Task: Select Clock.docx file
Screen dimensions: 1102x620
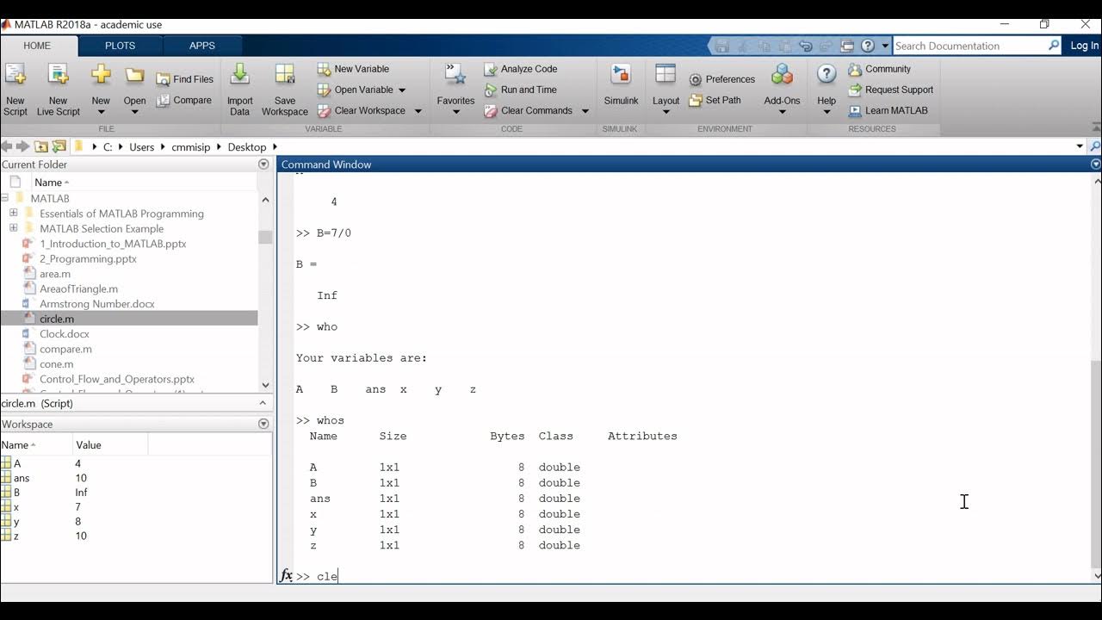Action: pyautogui.click(x=64, y=334)
